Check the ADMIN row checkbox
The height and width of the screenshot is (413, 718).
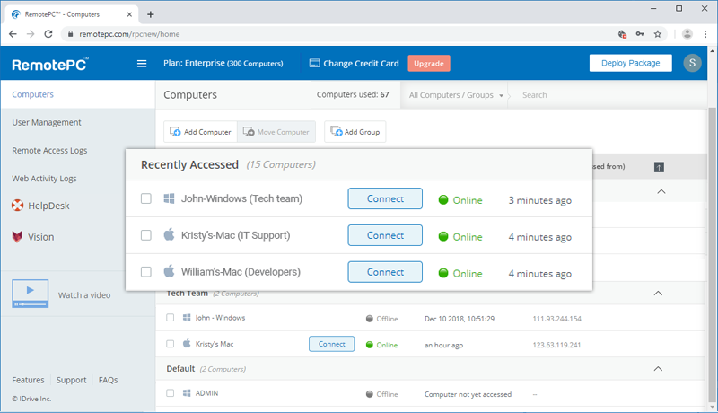pyautogui.click(x=170, y=393)
